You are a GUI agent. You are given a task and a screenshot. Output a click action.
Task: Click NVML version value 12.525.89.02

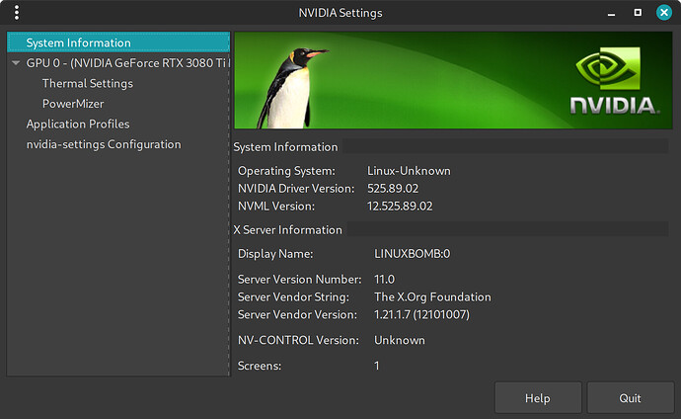click(400, 206)
